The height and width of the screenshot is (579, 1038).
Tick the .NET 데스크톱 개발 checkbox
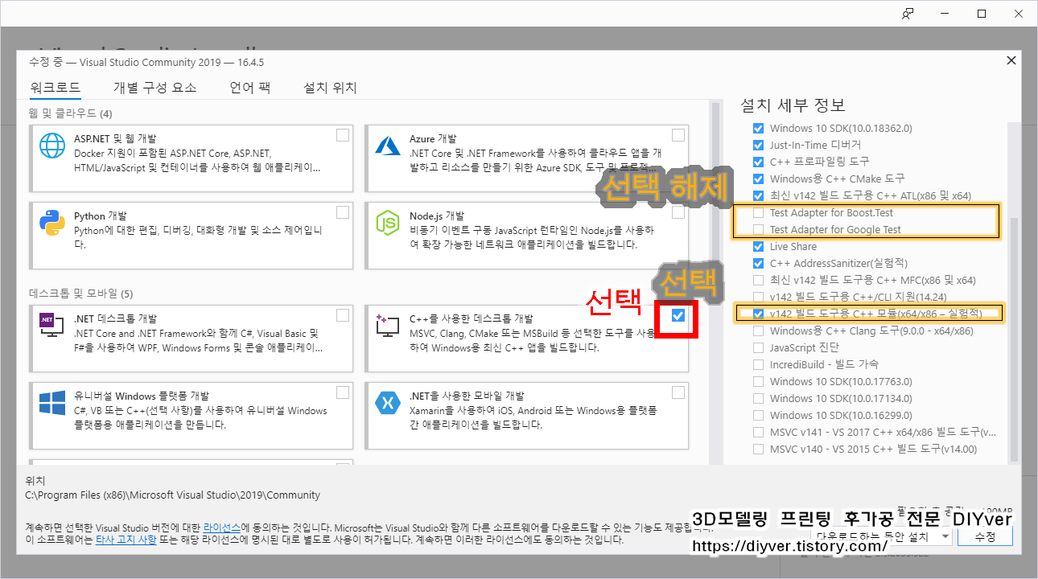coord(343,314)
